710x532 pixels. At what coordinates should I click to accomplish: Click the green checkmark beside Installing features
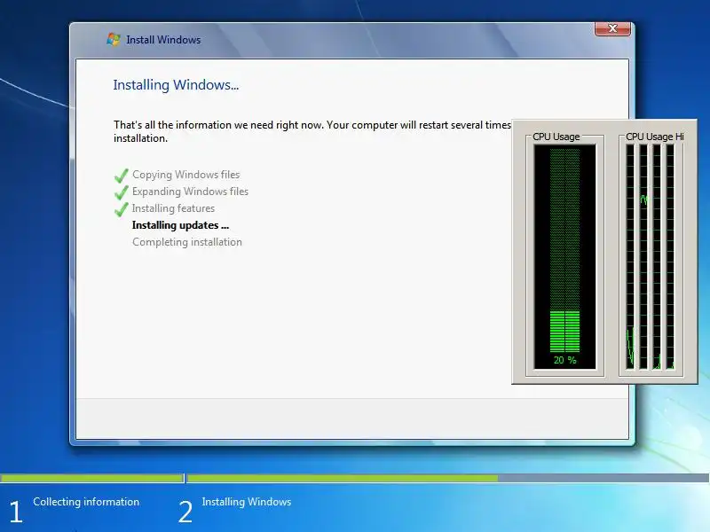(x=121, y=208)
